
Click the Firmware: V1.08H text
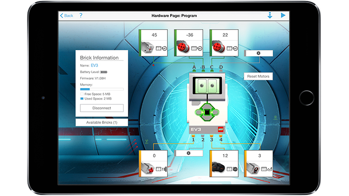coord(93,78)
